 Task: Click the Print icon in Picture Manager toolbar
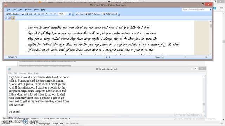[x=27, y=14]
